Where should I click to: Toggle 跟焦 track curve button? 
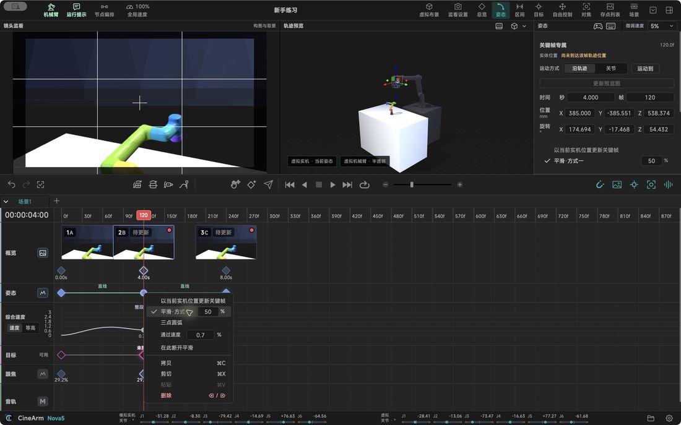pyautogui.click(x=43, y=374)
